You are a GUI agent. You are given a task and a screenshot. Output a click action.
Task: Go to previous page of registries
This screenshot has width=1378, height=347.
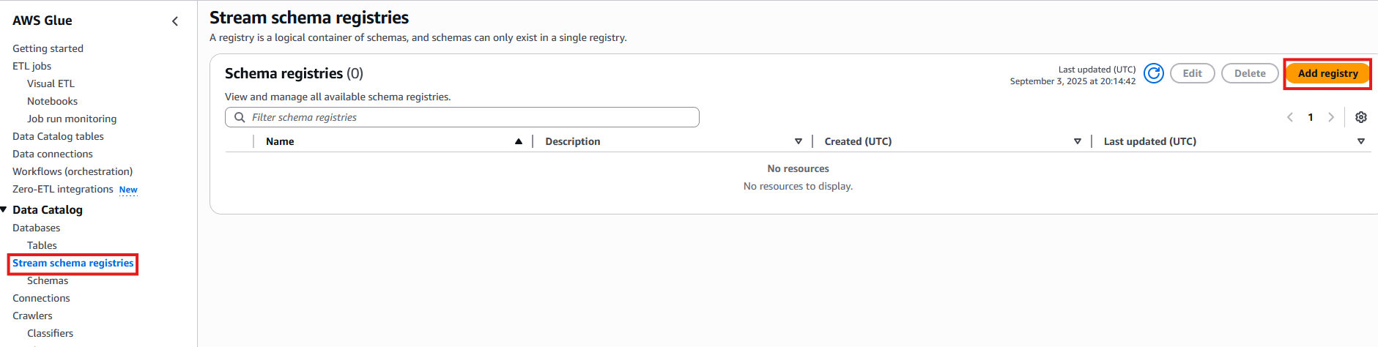[1290, 117]
